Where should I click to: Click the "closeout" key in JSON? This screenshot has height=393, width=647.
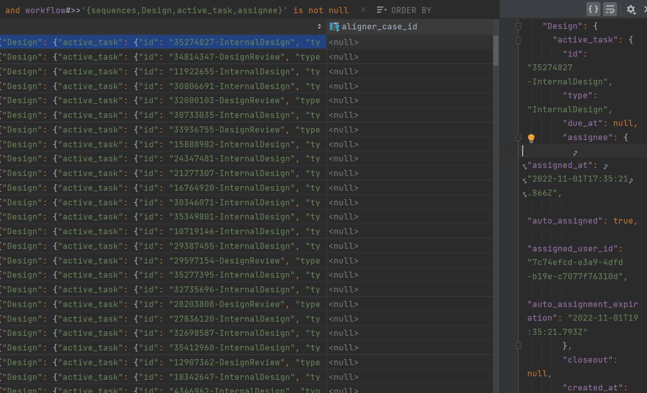coord(588,360)
